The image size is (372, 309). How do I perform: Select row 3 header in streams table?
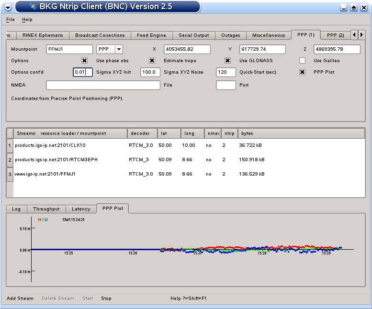(x=10, y=174)
